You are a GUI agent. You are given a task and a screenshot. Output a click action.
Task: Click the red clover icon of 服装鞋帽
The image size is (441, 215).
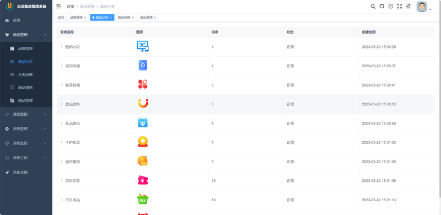coord(143,84)
